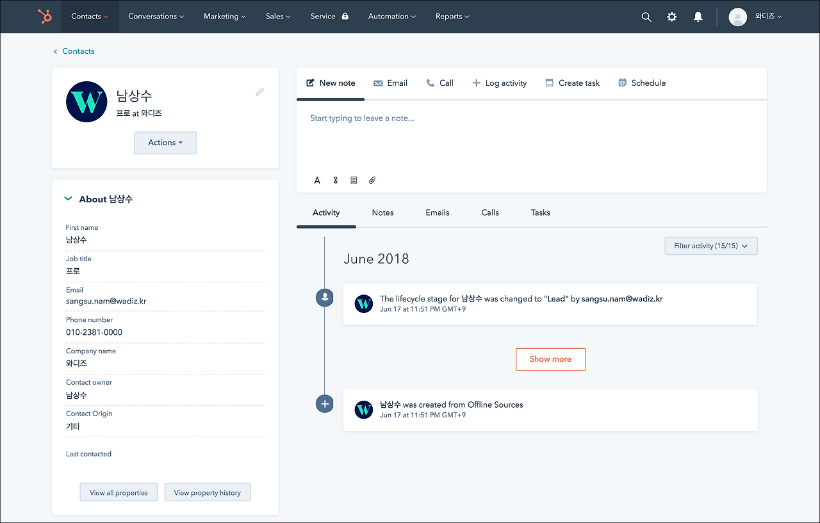The height and width of the screenshot is (523, 820).
Task: Click the sangsu.nam@wadiz.kr link in activity
Action: pos(622,298)
